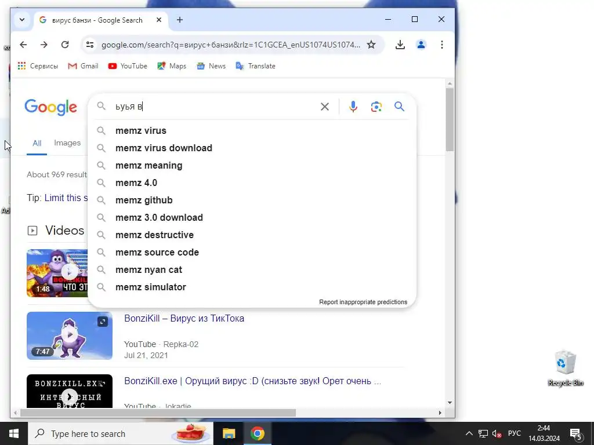
Task: Open the Chrome profile icon
Action: pyautogui.click(x=421, y=45)
